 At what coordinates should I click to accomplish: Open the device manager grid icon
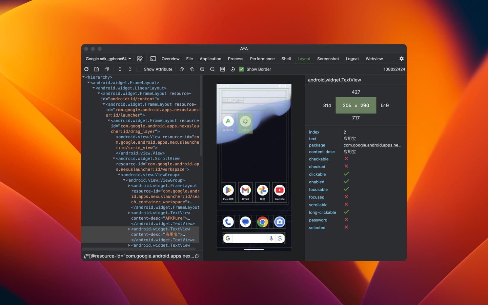[140, 59]
